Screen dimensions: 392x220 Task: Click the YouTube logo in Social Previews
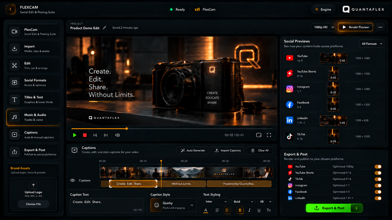[289, 58]
